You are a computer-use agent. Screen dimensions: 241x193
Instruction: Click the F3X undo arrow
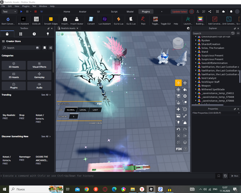pyautogui.click(x=178, y=129)
